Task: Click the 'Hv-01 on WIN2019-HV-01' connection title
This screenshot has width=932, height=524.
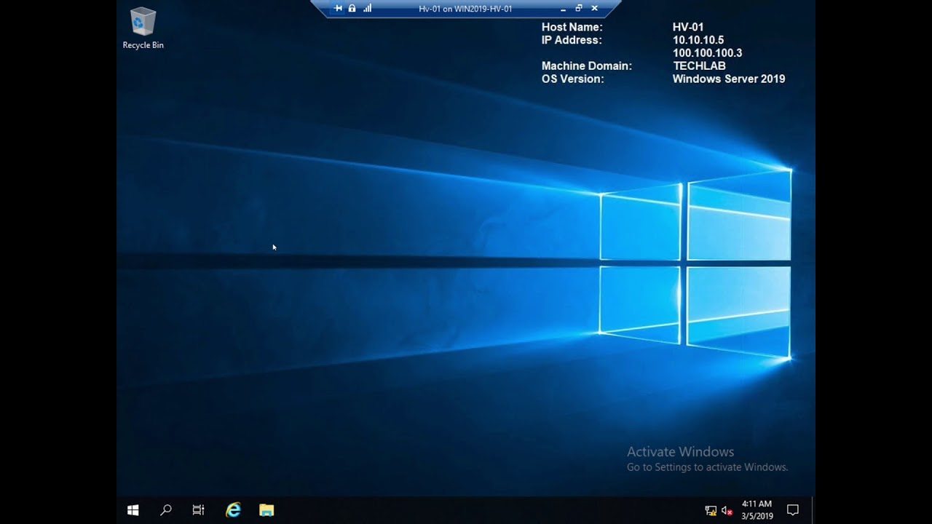Action: pyautogui.click(x=465, y=9)
